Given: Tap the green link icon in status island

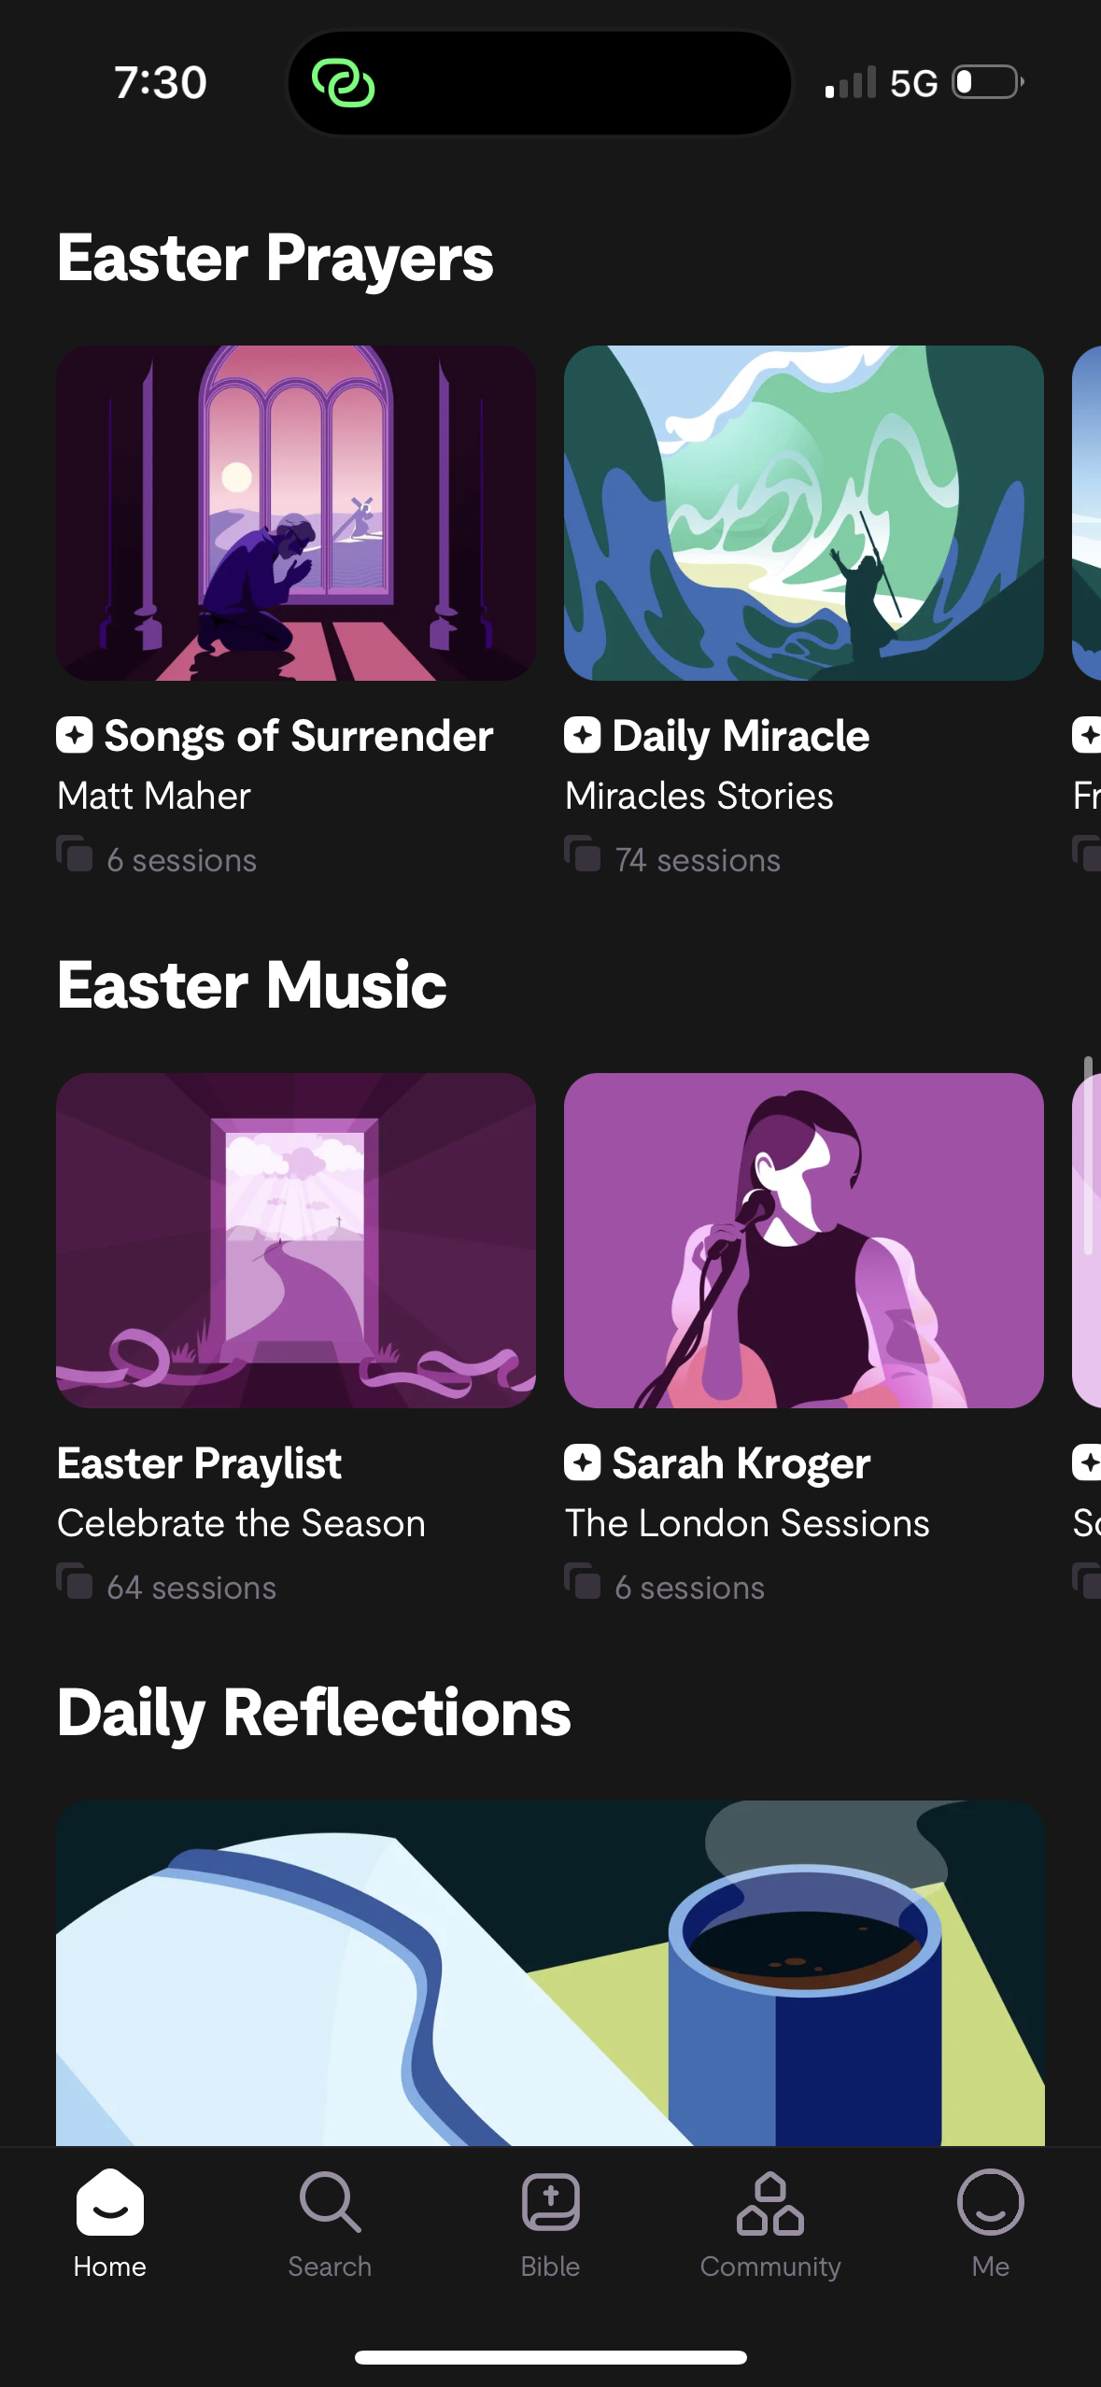Looking at the screenshot, I should point(344,83).
